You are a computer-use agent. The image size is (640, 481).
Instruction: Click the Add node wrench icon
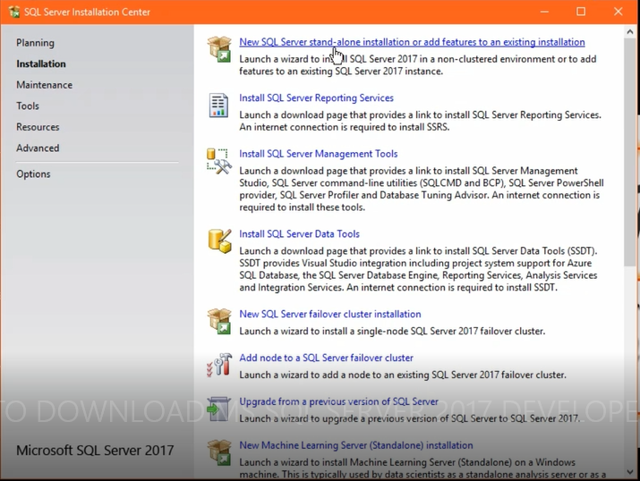click(x=219, y=365)
